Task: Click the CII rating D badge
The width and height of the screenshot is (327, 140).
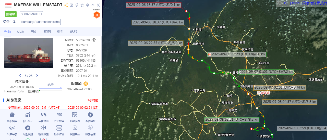Action: click(x=97, y=15)
